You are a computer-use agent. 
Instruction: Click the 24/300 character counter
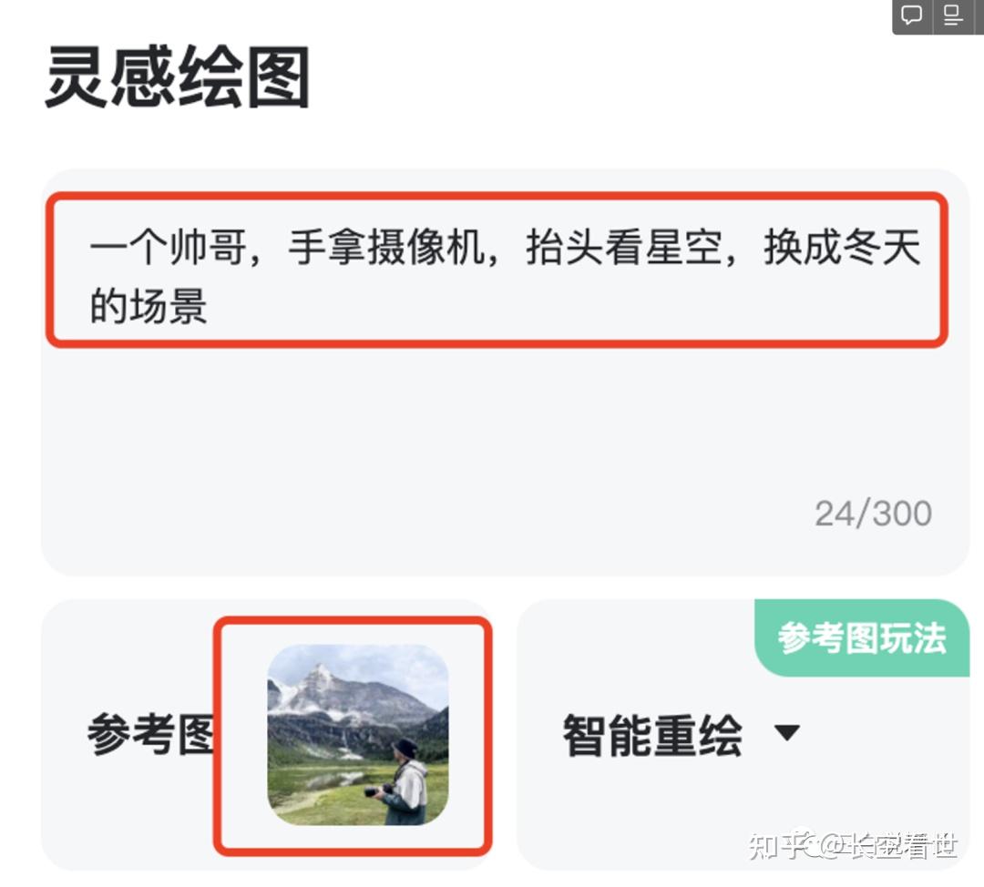[873, 514]
